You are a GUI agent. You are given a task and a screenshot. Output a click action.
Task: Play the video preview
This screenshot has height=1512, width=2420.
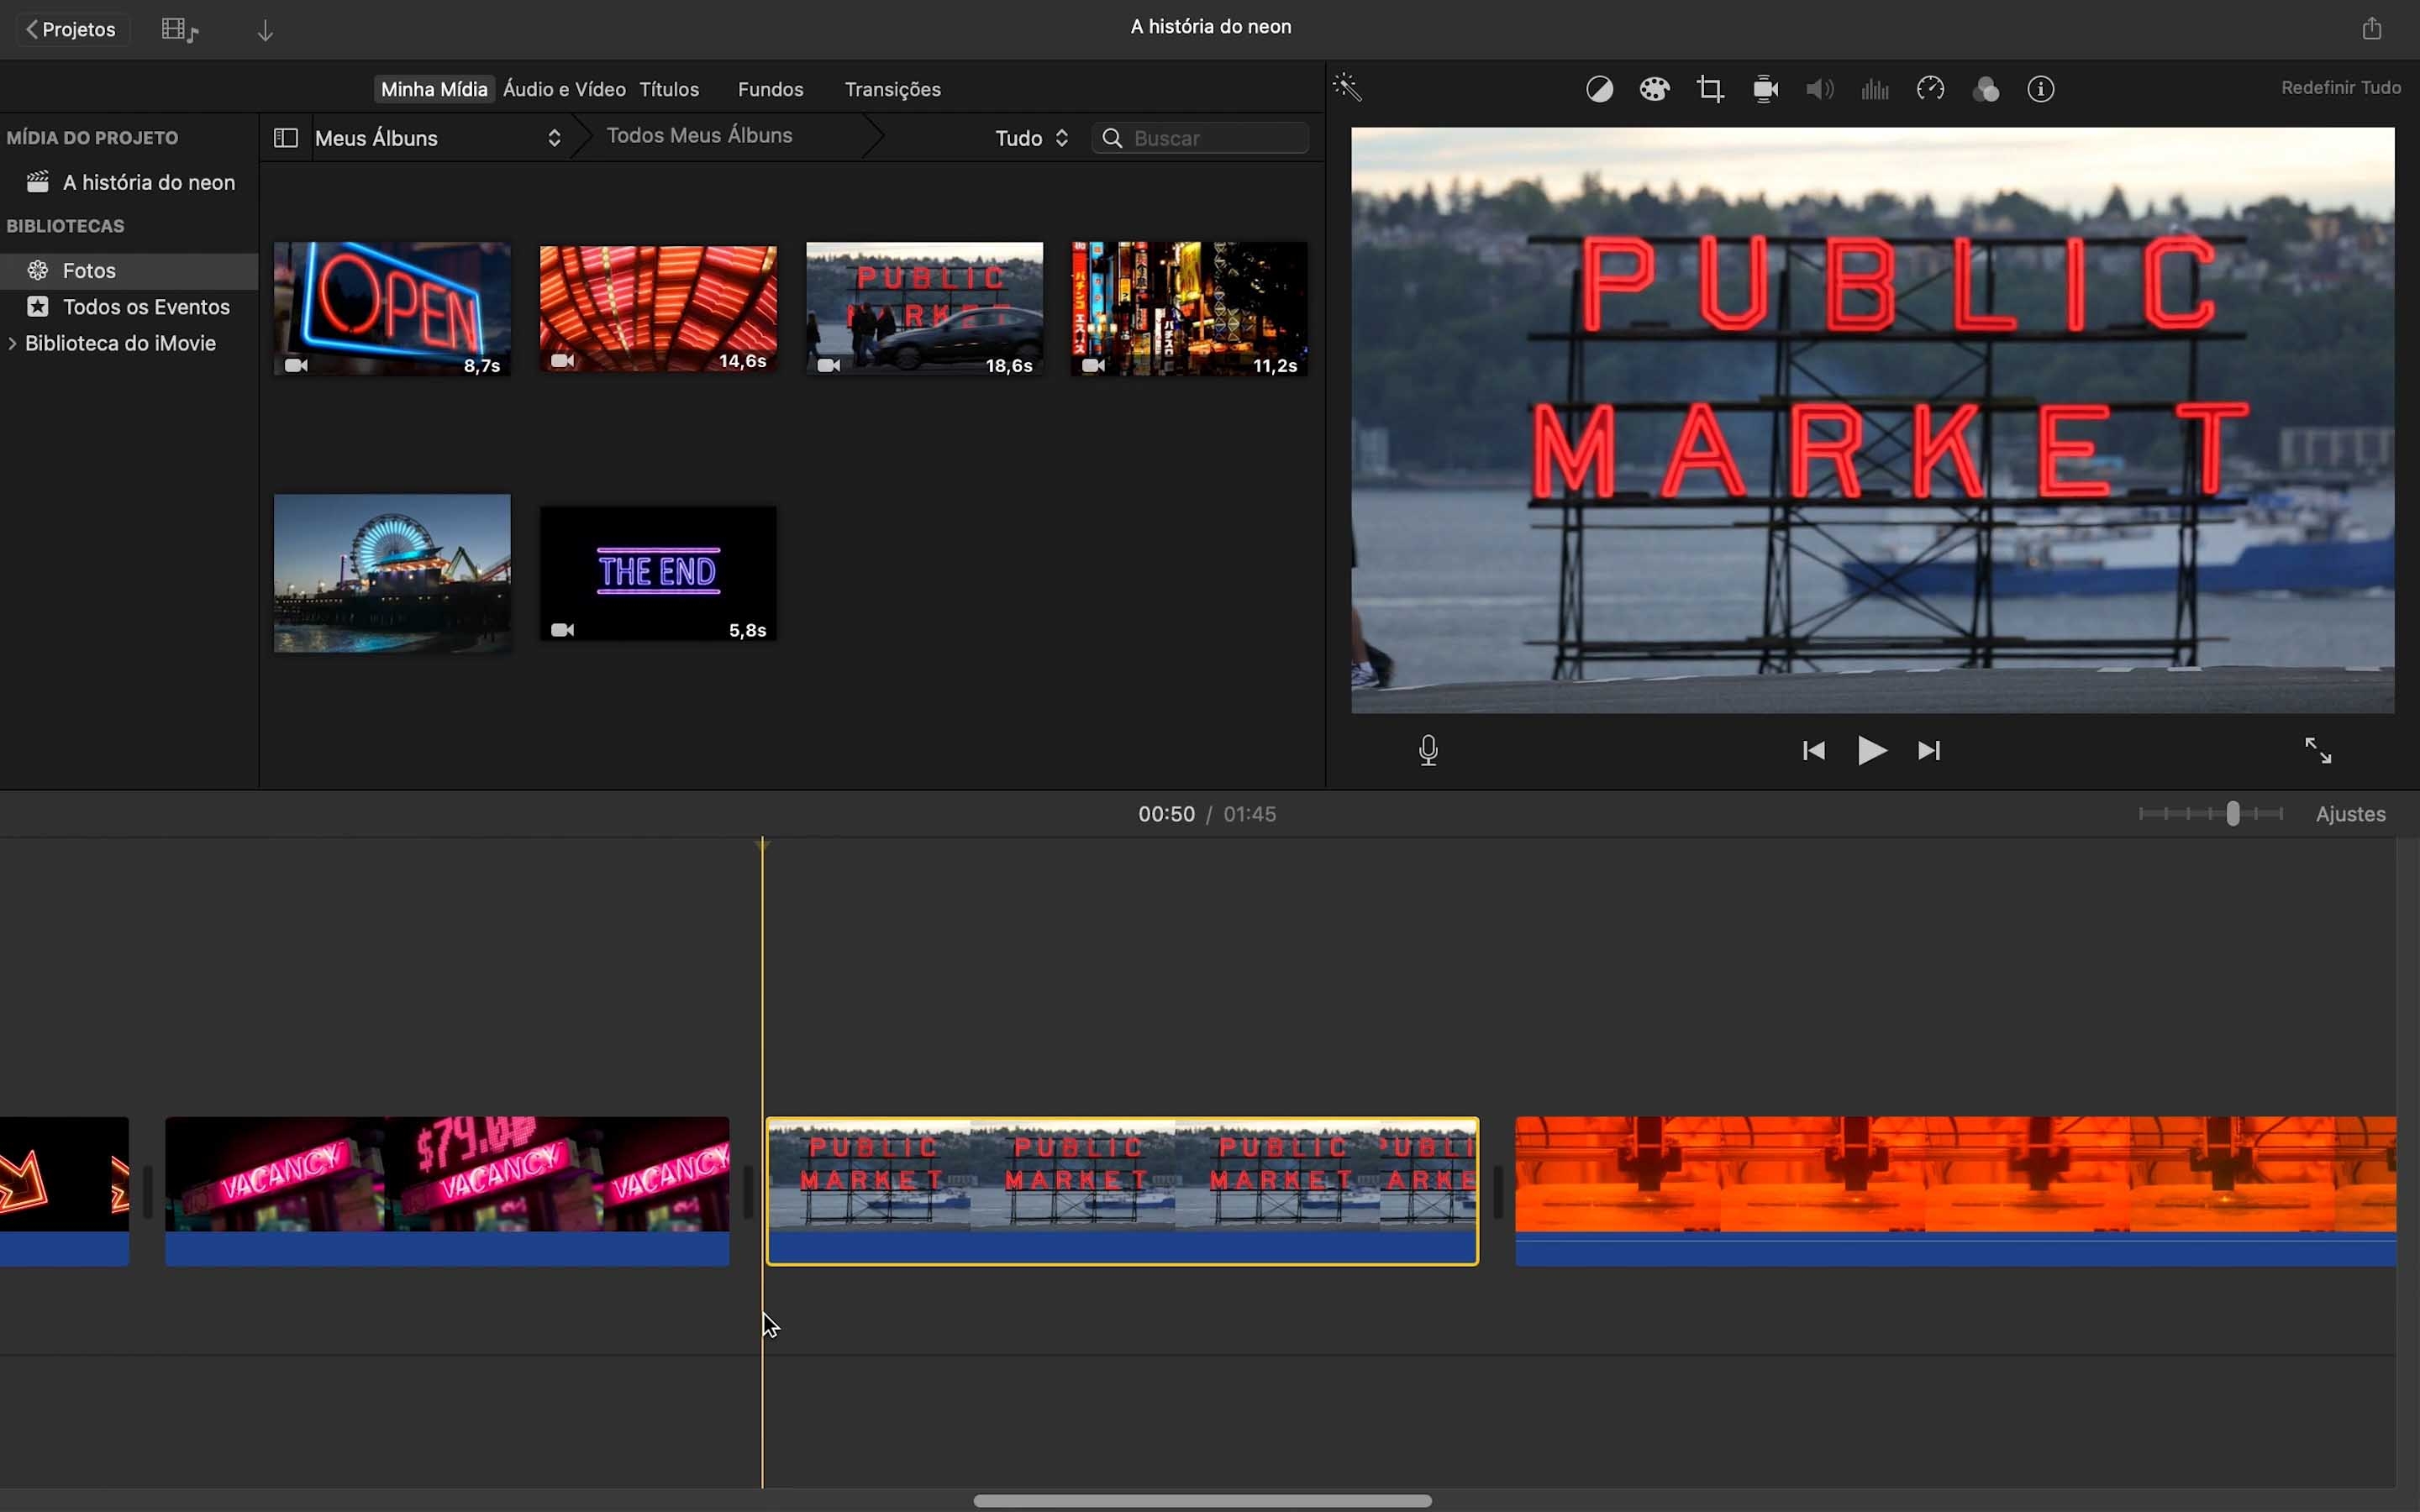1872,750
